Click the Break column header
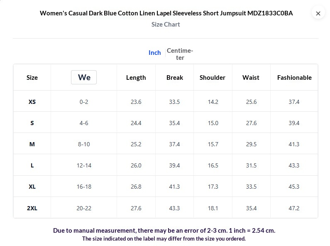 pyautogui.click(x=175, y=77)
